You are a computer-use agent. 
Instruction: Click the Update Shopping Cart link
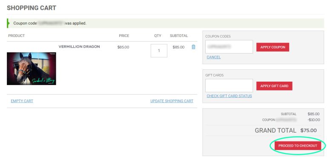pyautogui.click(x=172, y=101)
